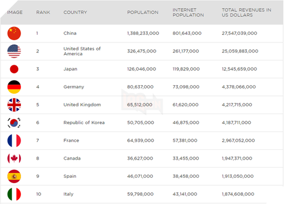
Task: Sort by the COUNTRY column header
Action: pos(75,12)
